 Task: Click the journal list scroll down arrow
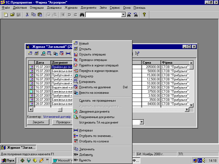(191, 105)
